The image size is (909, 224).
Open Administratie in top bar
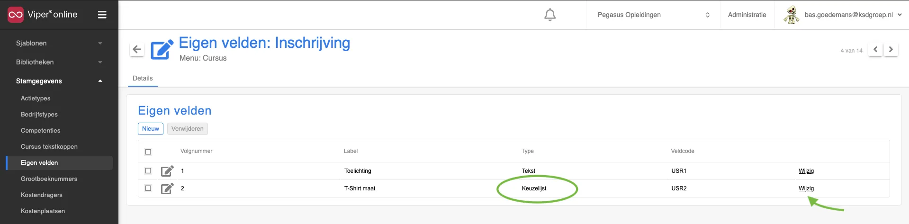[x=747, y=15]
